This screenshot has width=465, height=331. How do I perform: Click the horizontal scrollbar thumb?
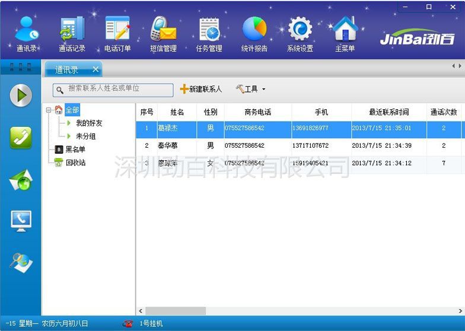176,311
